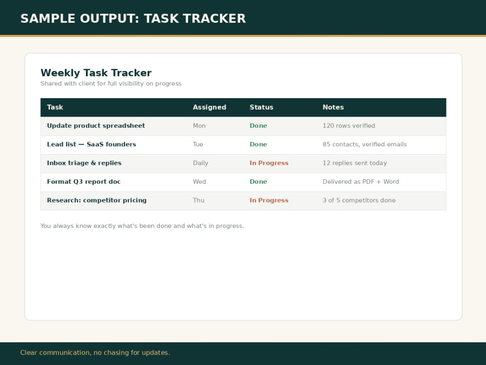
Task: Click the 'Delivered as PDF + Word' note
Action: tap(361, 182)
